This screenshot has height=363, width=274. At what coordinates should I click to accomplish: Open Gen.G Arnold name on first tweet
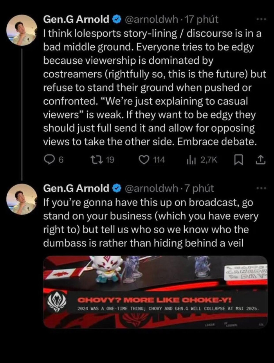[x=76, y=19]
